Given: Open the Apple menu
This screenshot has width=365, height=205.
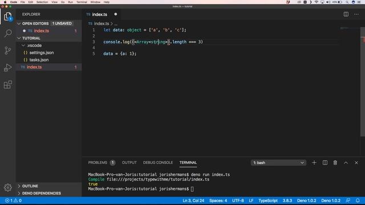Looking at the screenshot, I should [5, 2].
